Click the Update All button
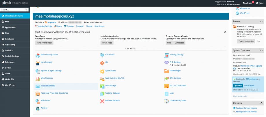 click(x=237, y=86)
